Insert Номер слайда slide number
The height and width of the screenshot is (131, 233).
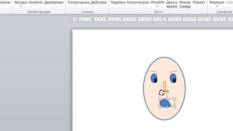click(185, 4)
